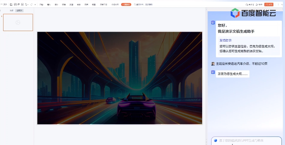
Task: Switch to the 插入 ribbon tab
Action: pyautogui.click(x=49, y=5)
